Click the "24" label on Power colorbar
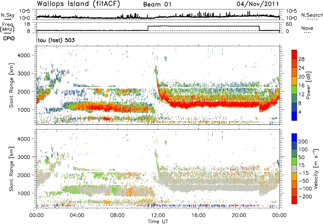The width and height of the screenshot is (323, 224). 301,68
